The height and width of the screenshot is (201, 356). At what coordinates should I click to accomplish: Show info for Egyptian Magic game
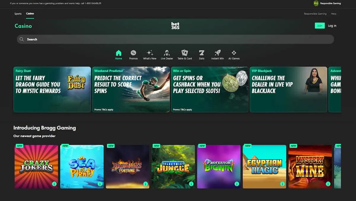point(283,184)
